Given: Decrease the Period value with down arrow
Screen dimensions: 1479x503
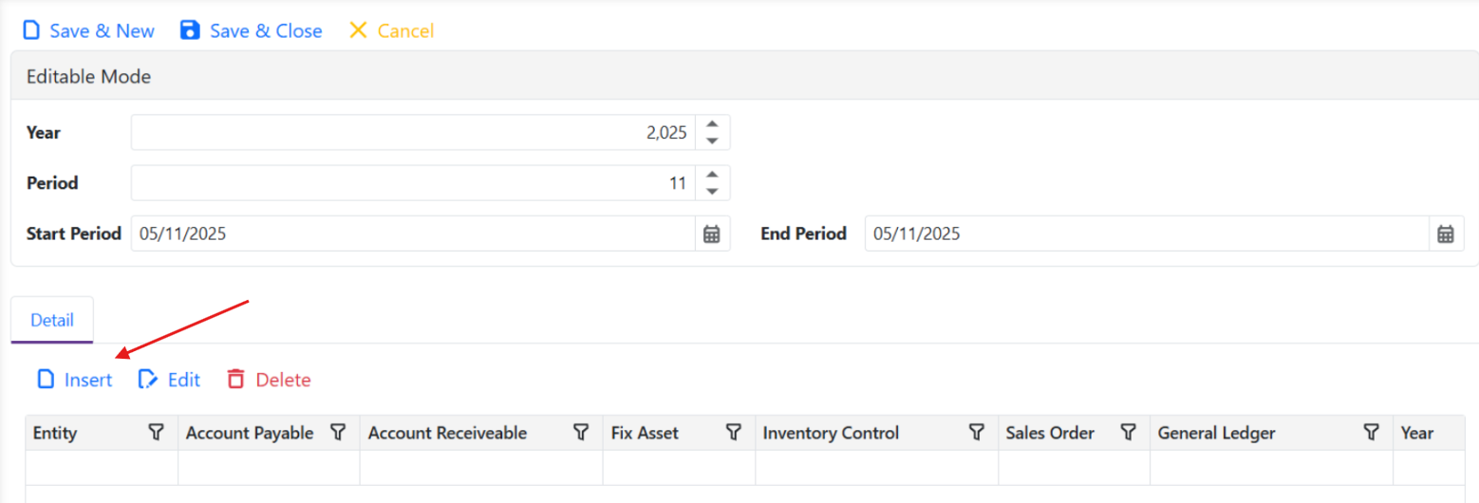Looking at the screenshot, I should pos(713,192).
